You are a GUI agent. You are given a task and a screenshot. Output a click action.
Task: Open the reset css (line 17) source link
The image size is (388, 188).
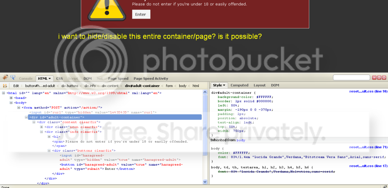click(x=368, y=166)
